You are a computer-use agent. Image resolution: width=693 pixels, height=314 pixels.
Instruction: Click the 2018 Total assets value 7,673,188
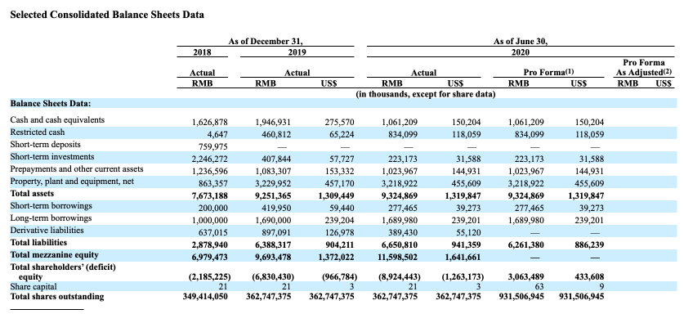pyautogui.click(x=210, y=195)
